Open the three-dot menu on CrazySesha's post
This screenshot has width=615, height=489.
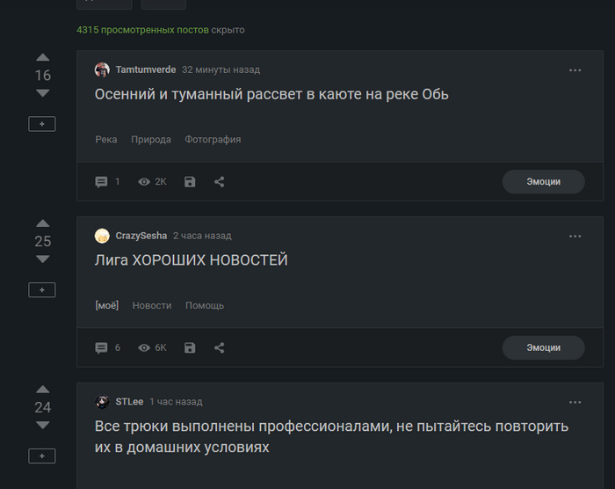575,236
